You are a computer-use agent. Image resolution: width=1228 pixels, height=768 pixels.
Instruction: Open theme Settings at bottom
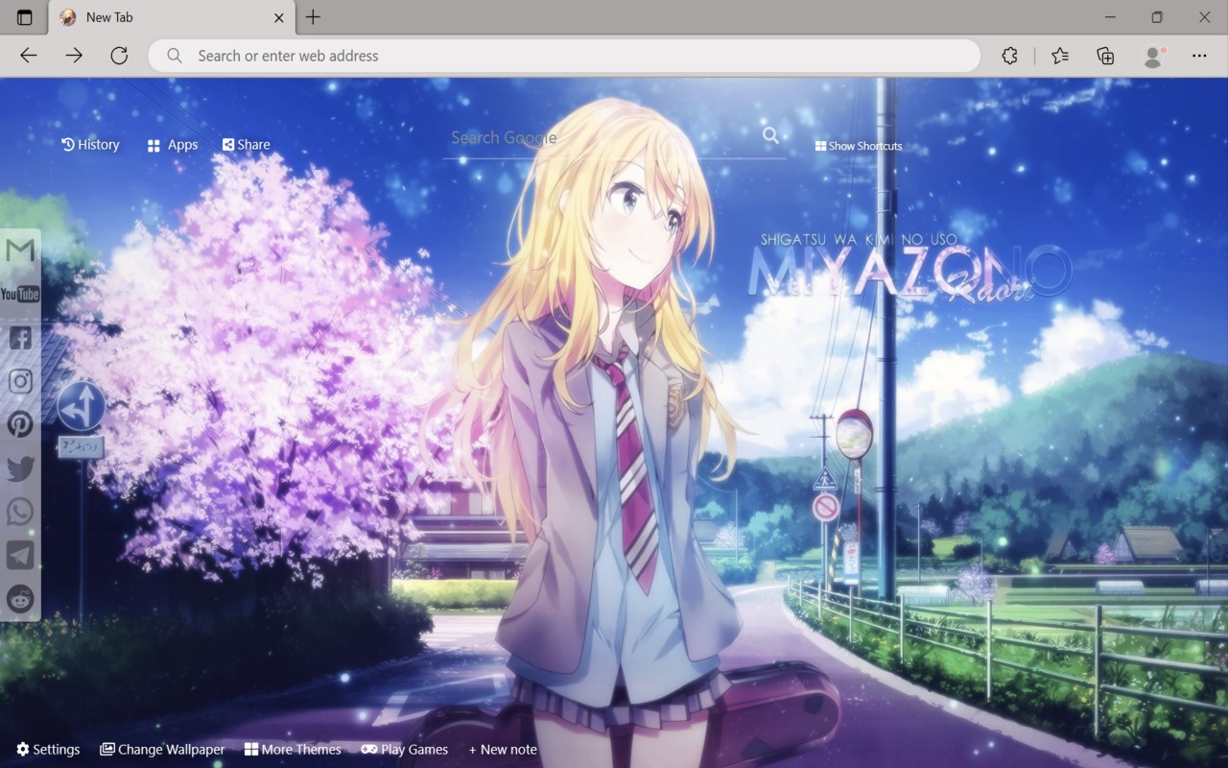click(x=48, y=750)
